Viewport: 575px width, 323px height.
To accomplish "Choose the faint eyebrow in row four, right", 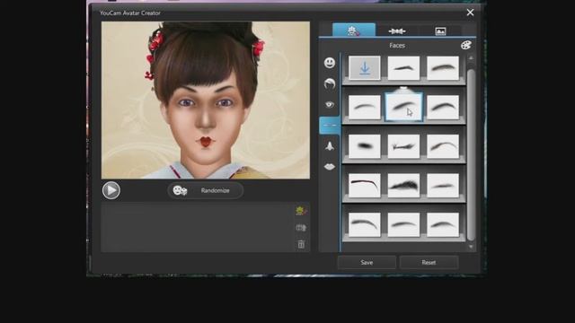I will tap(443, 186).
